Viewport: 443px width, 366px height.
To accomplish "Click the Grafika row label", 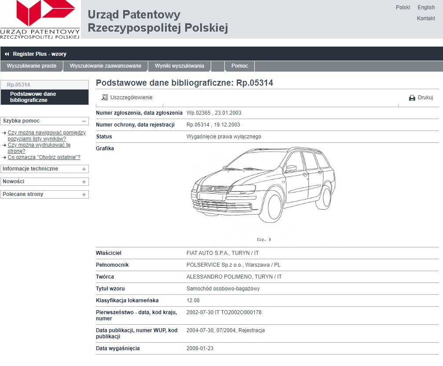I will pyautogui.click(x=105, y=149).
